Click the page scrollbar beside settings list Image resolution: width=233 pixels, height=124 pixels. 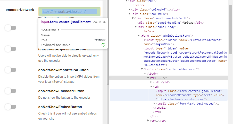(108, 43)
